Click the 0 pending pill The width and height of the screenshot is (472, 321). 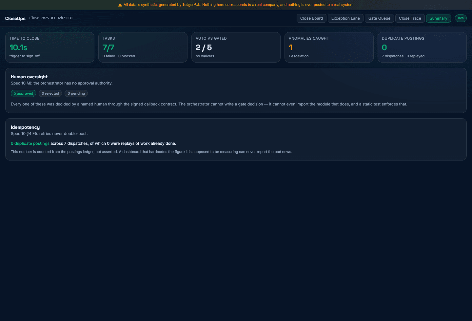coord(76,93)
